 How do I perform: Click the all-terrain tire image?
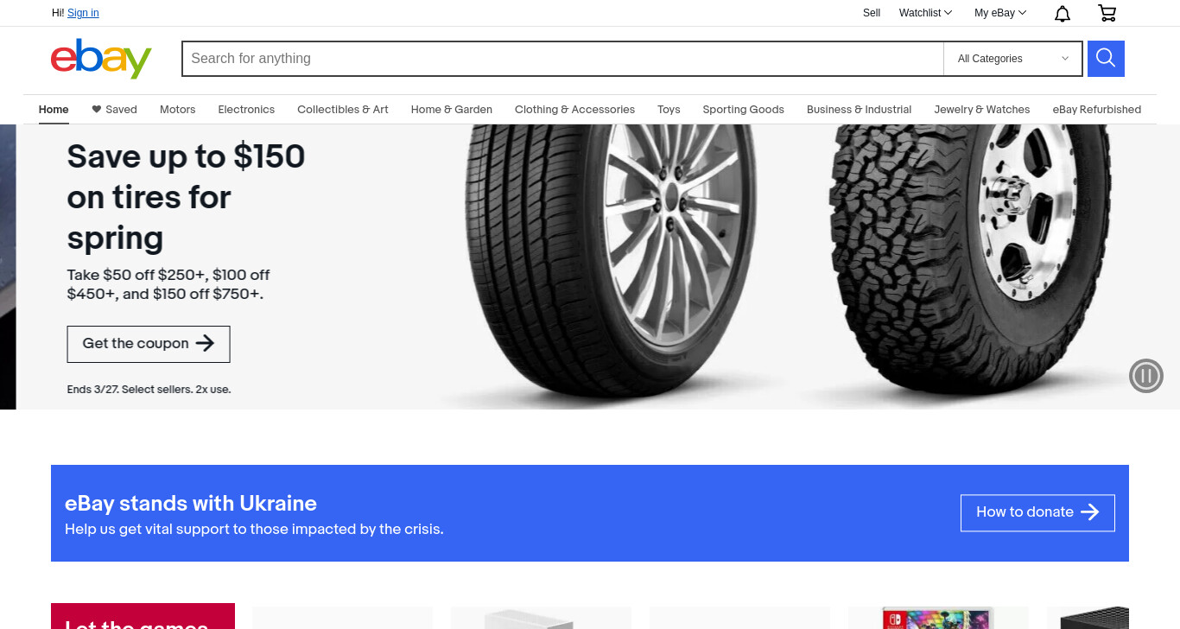pos(969,259)
